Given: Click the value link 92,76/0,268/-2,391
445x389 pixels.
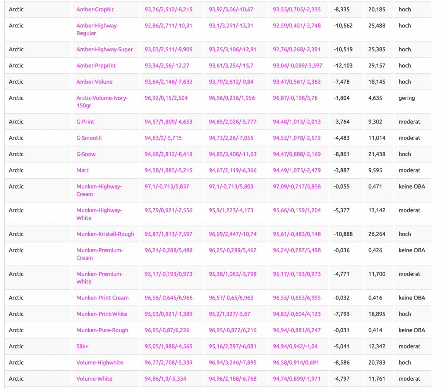Looking at the screenshot, I should (x=297, y=50).
